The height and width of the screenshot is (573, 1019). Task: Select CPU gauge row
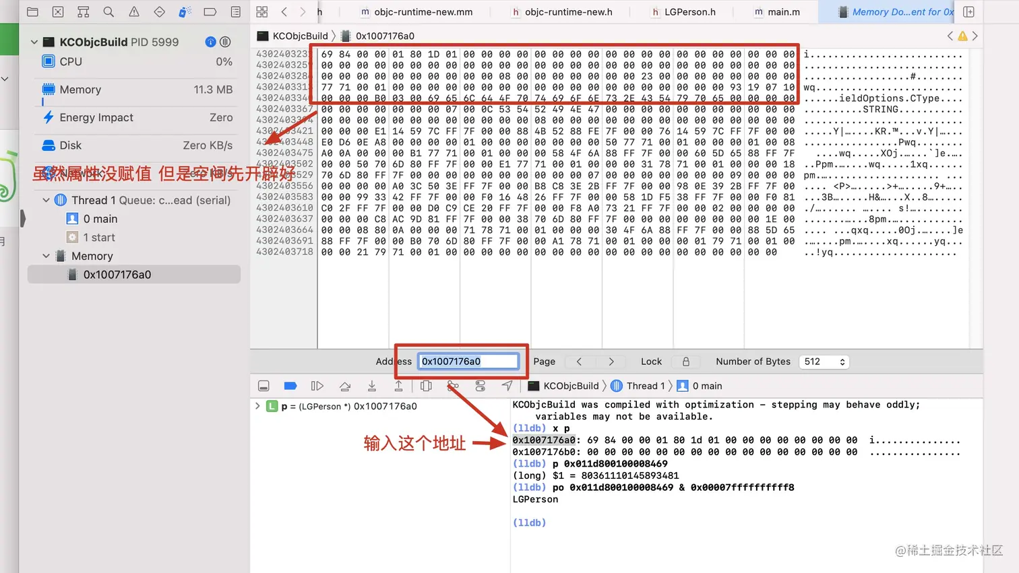(x=137, y=61)
